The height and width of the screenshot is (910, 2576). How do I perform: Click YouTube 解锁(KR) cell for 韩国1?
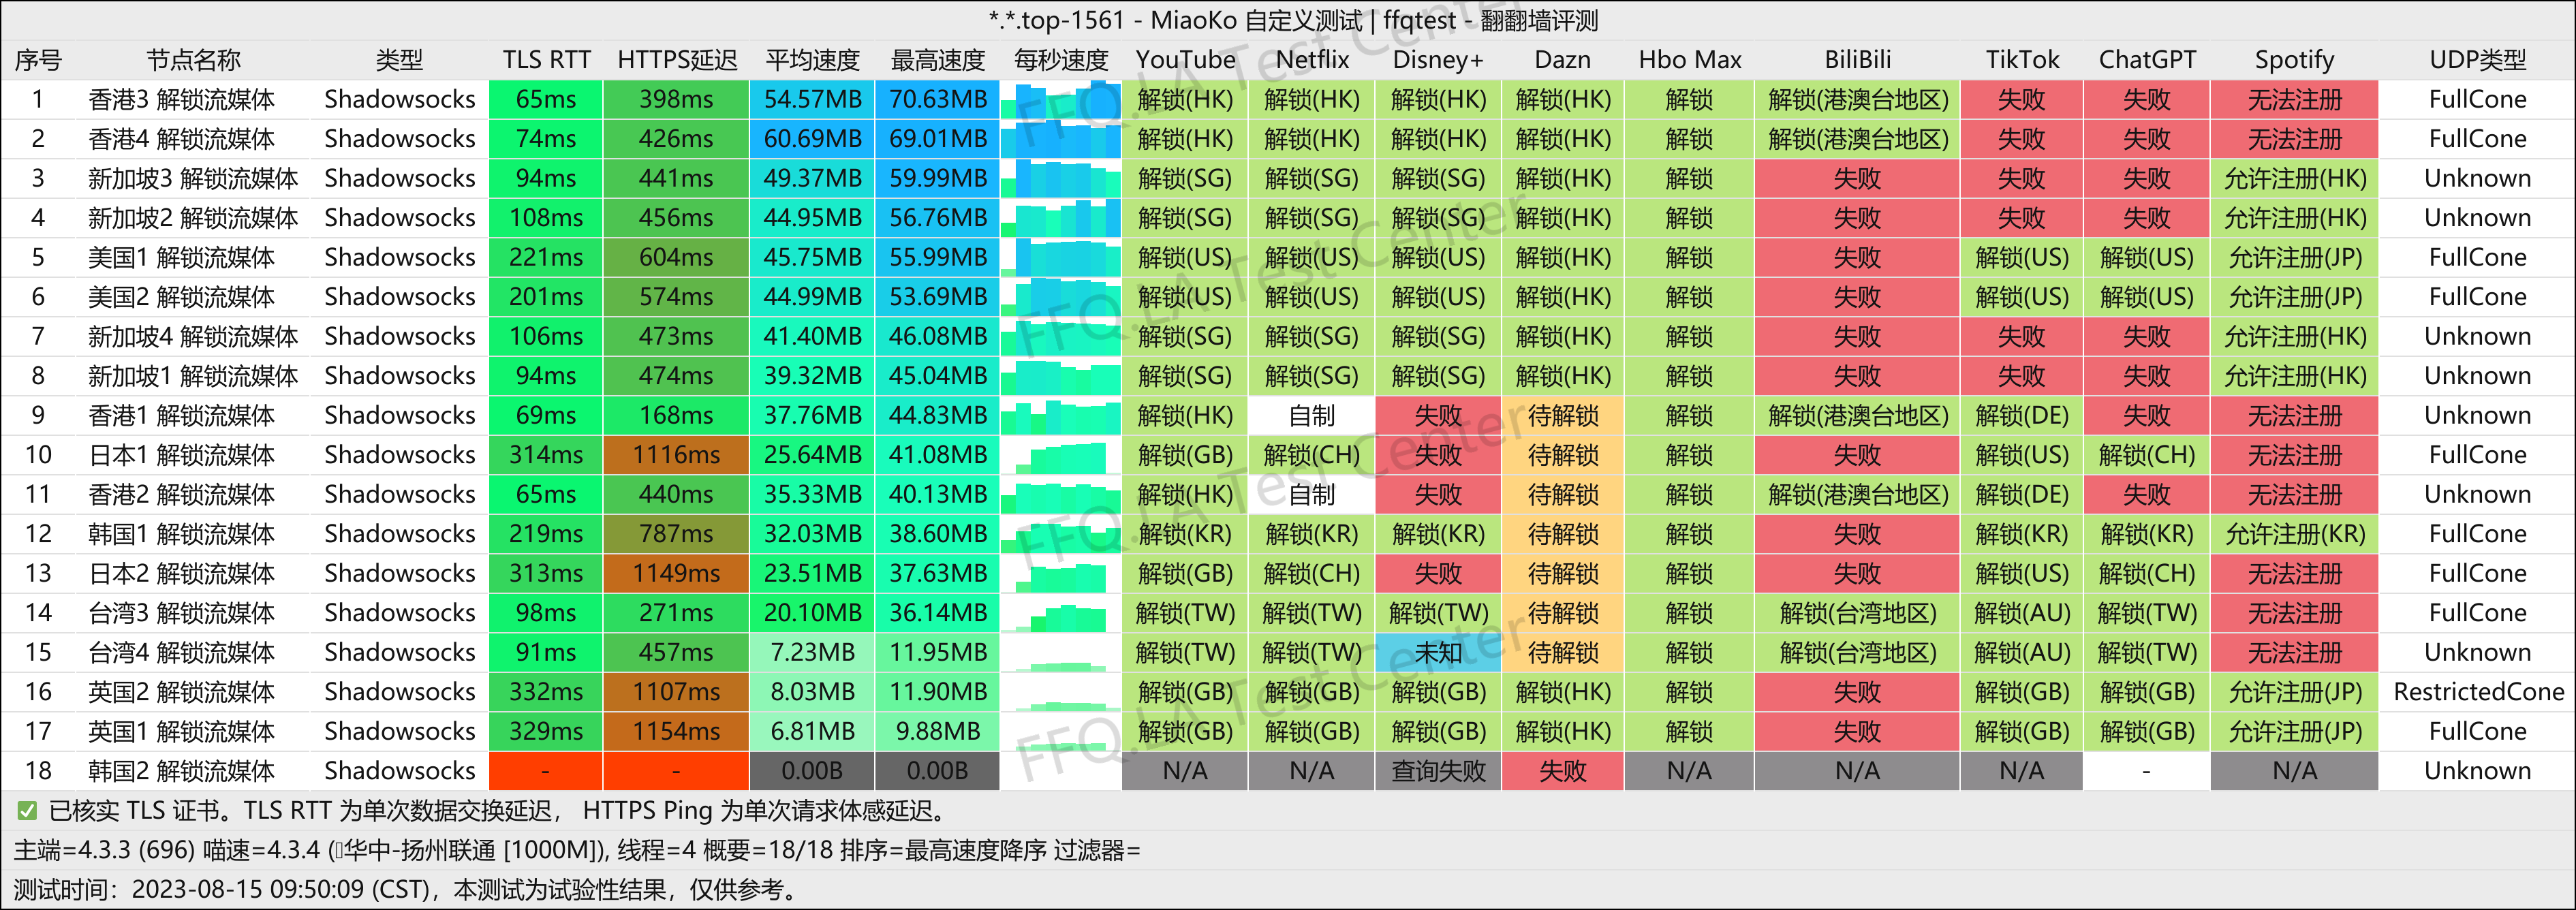(x=1185, y=534)
